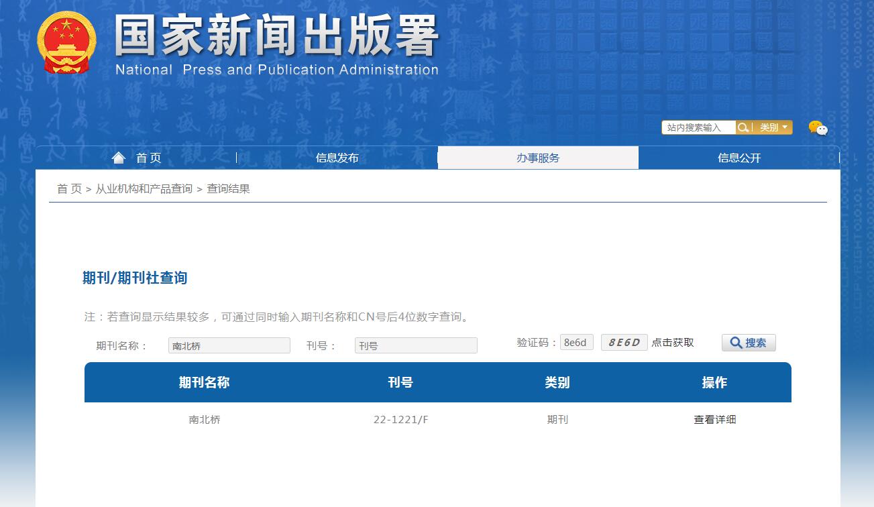Focus the 期刊名称 input field
This screenshot has width=874, height=507.
pyautogui.click(x=229, y=345)
